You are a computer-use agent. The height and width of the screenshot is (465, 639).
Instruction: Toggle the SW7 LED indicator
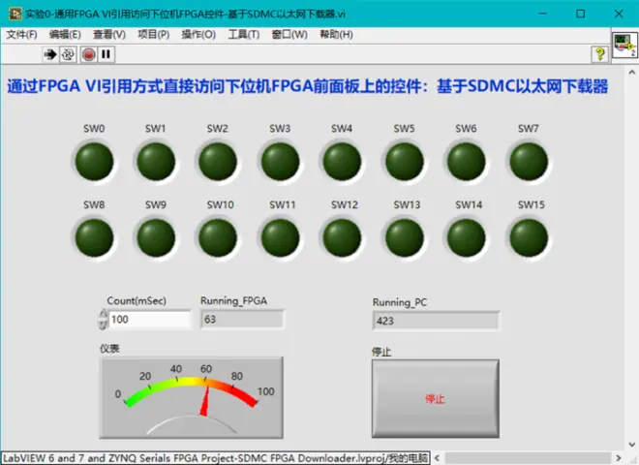(x=529, y=161)
